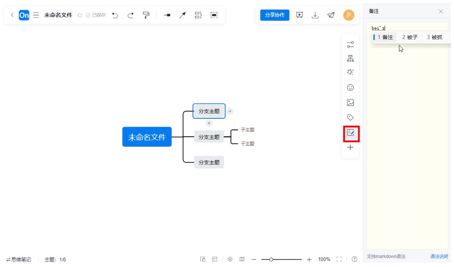The height and width of the screenshot is (267, 454).
Task: Open the structure layout icon in sidebar
Action: tap(350, 58)
